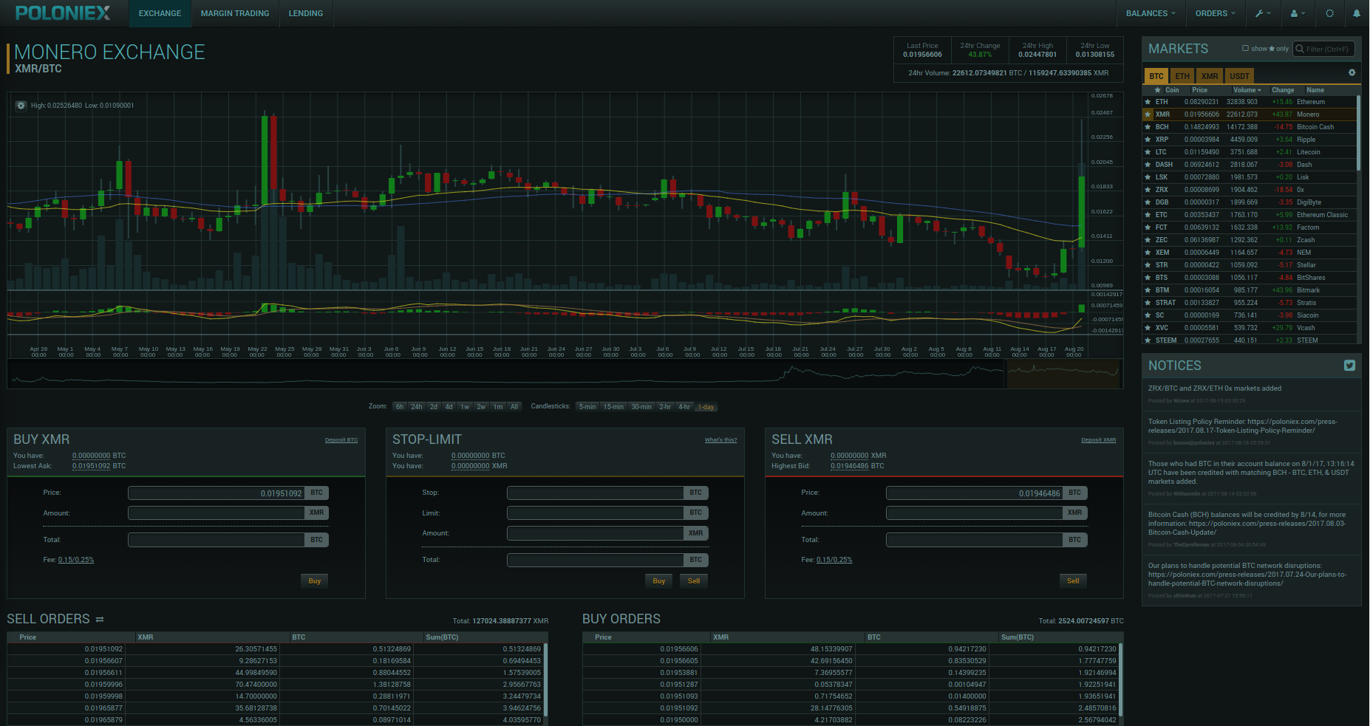Enable the show star only checkbox
1370x726 pixels.
click(x=1245, y=49)
